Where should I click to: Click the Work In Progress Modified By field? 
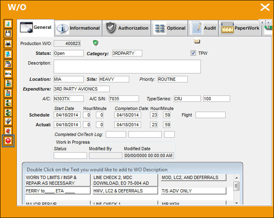pos(106,155)
